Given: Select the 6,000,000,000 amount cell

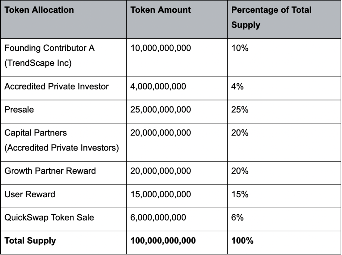Looking at the screenshot, I should [177, 219].
